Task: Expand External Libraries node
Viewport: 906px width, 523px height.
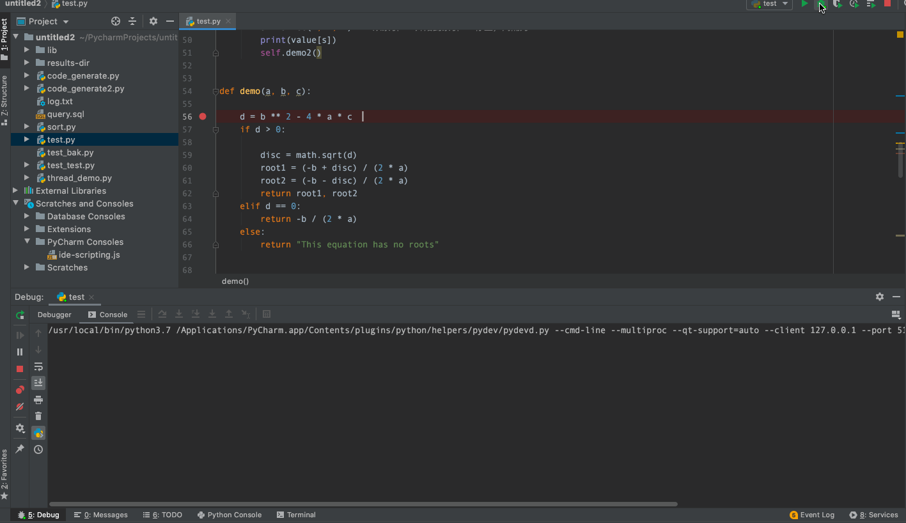Action: click(16, 191)
